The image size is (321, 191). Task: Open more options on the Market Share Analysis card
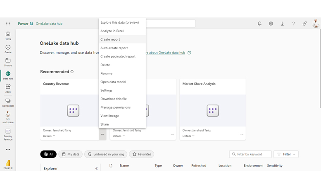tap(242, 134)
